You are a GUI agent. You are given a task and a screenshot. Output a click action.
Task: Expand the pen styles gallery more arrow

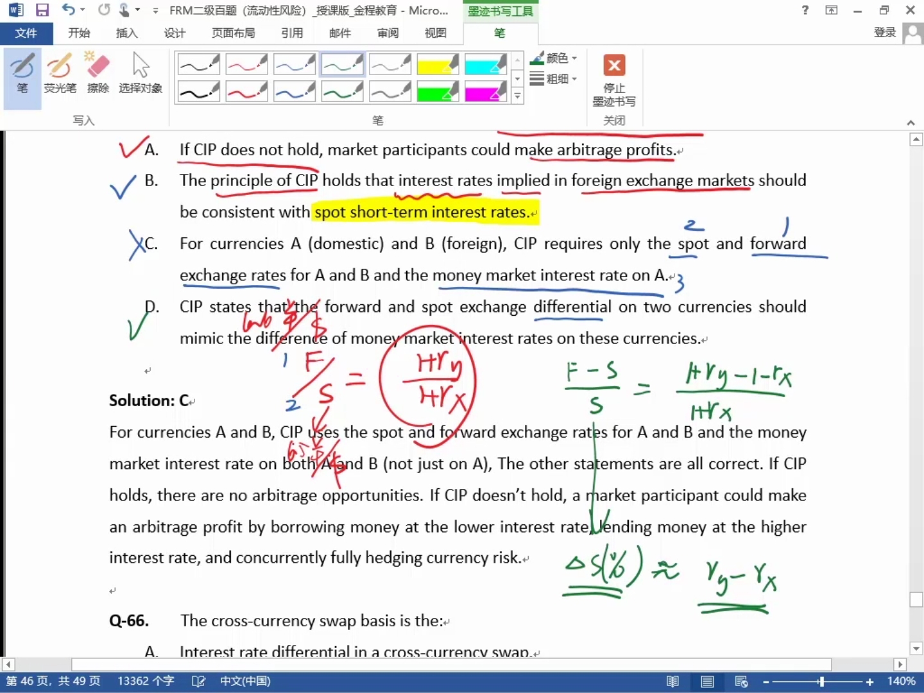517,96
